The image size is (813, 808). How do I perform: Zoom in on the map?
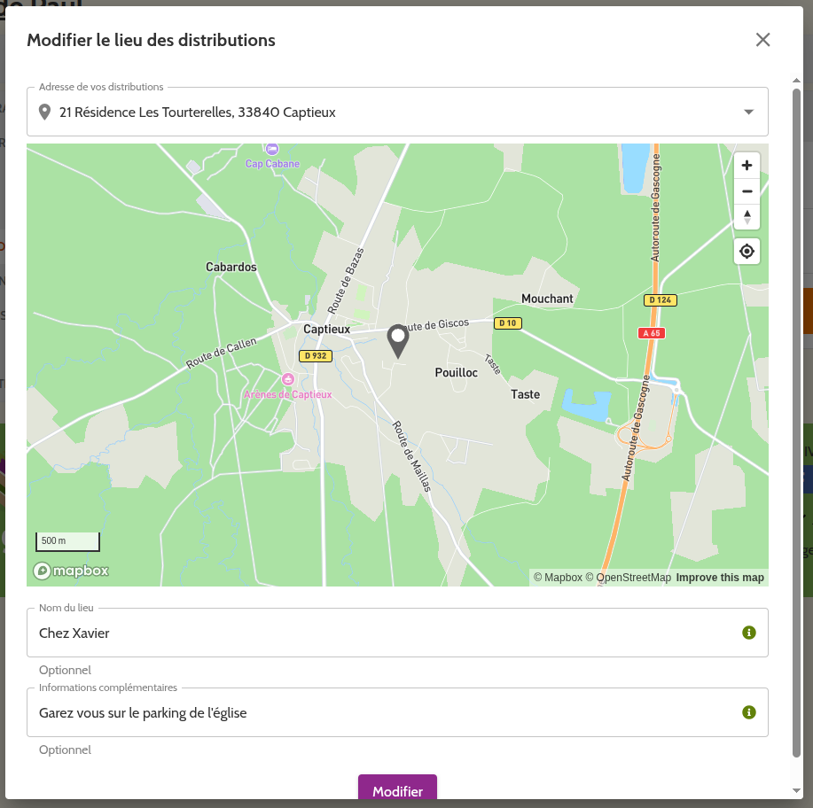[x=747, y=166]
